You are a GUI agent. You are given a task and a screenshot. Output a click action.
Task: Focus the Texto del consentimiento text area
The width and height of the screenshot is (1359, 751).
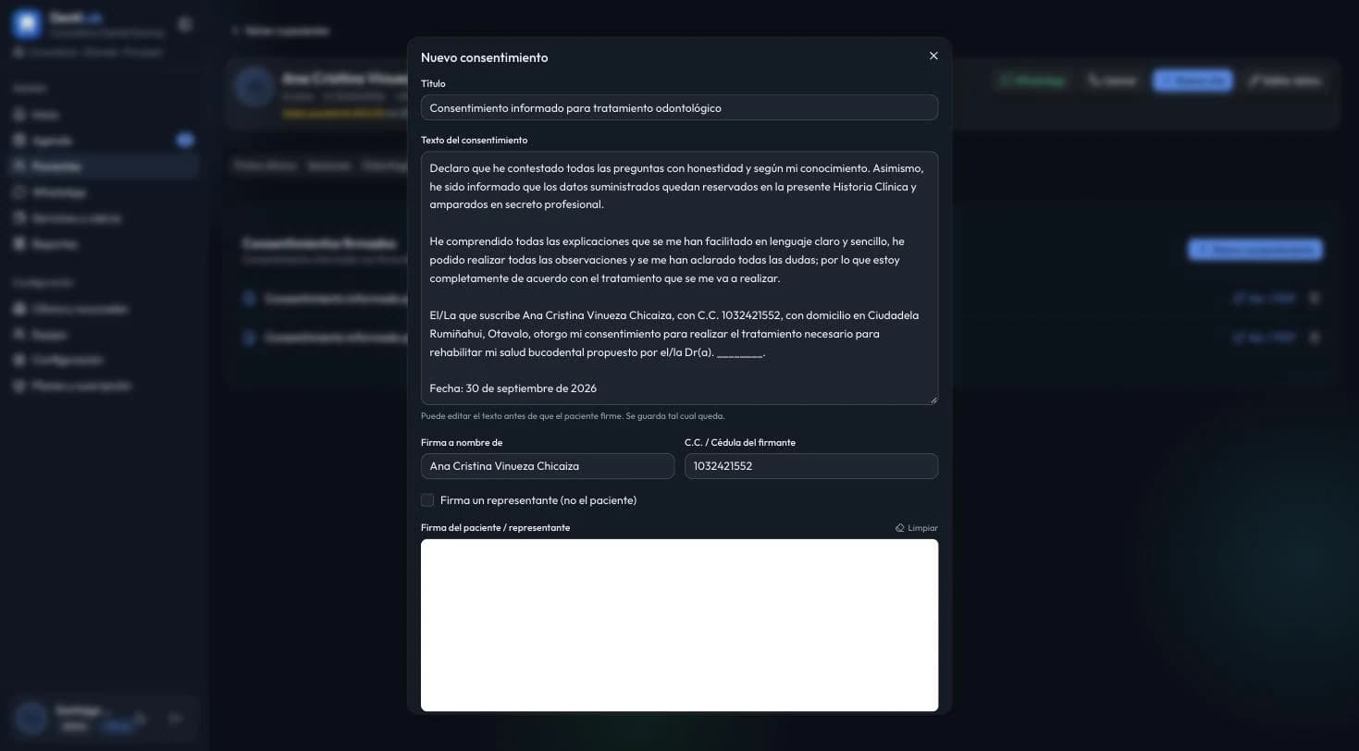(679, 277)
